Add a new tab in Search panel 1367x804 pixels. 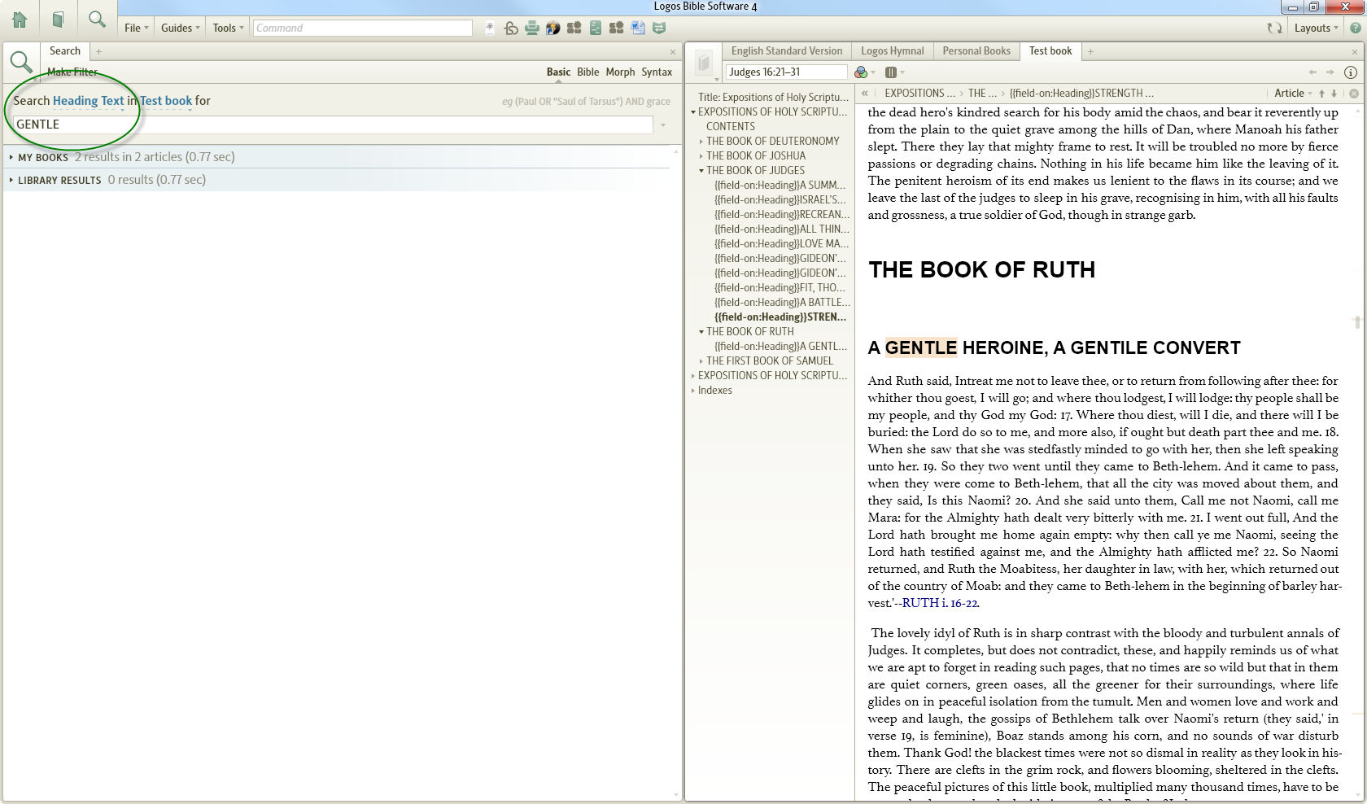(x=98, y=51)
